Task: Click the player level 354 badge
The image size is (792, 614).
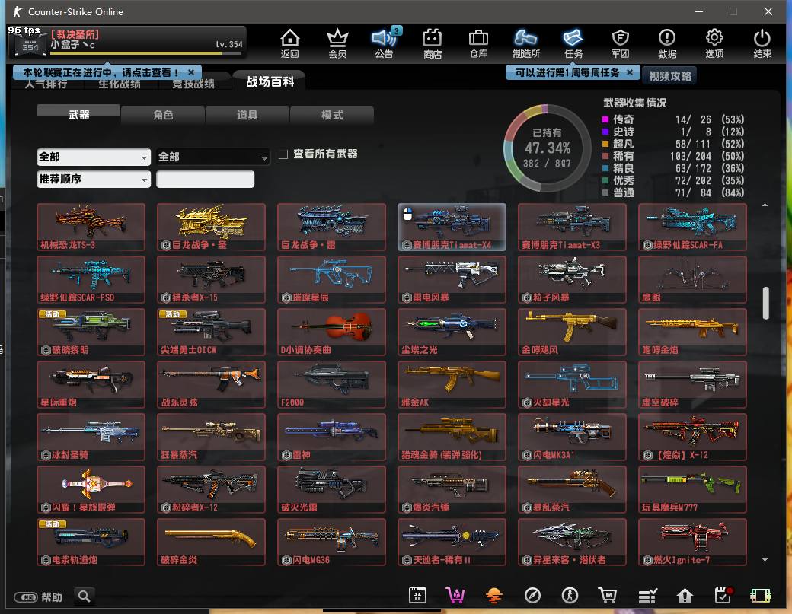Action: tap(30, 44)
